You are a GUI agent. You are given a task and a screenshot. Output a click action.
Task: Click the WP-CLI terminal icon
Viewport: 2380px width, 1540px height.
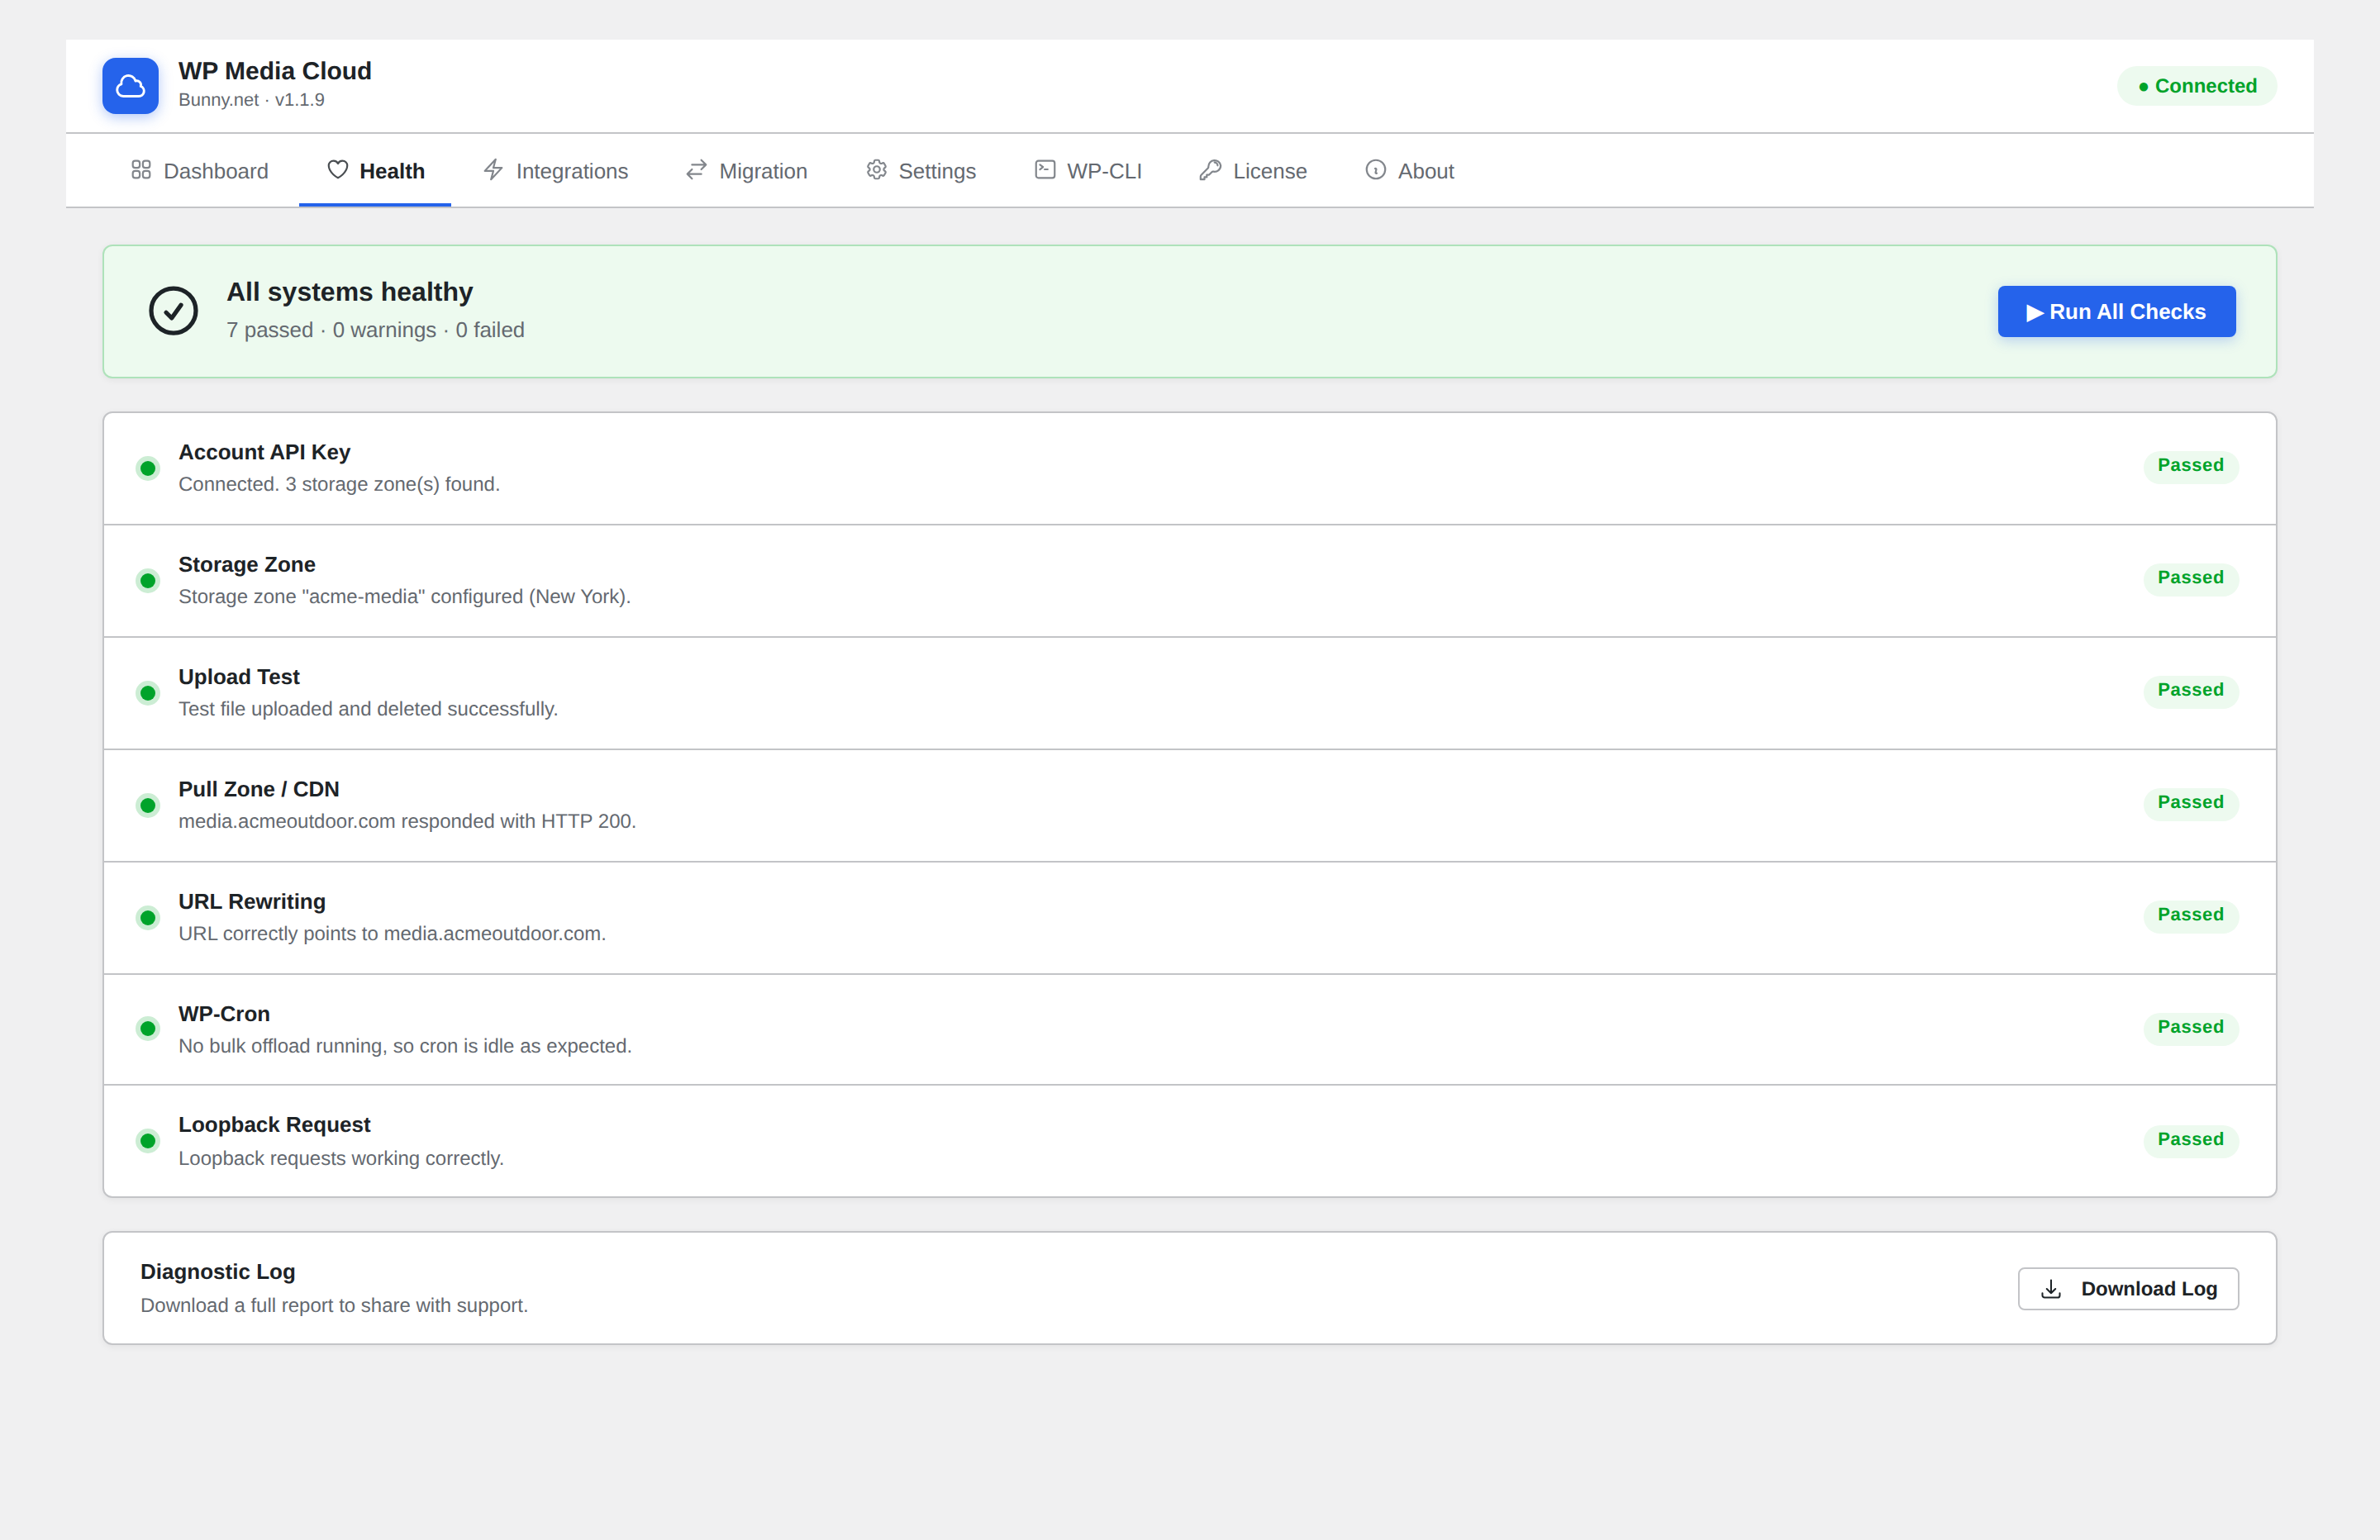pos(1045,170)
